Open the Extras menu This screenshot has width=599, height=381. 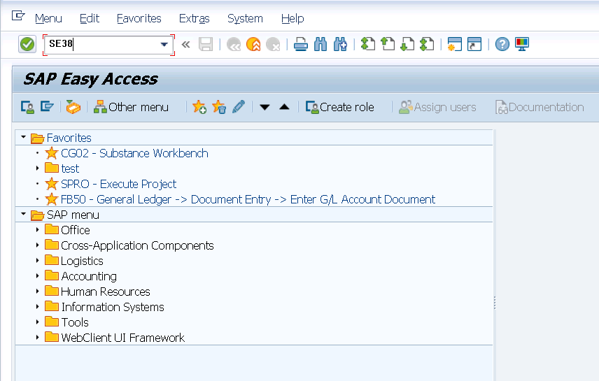tap(195, 18)
